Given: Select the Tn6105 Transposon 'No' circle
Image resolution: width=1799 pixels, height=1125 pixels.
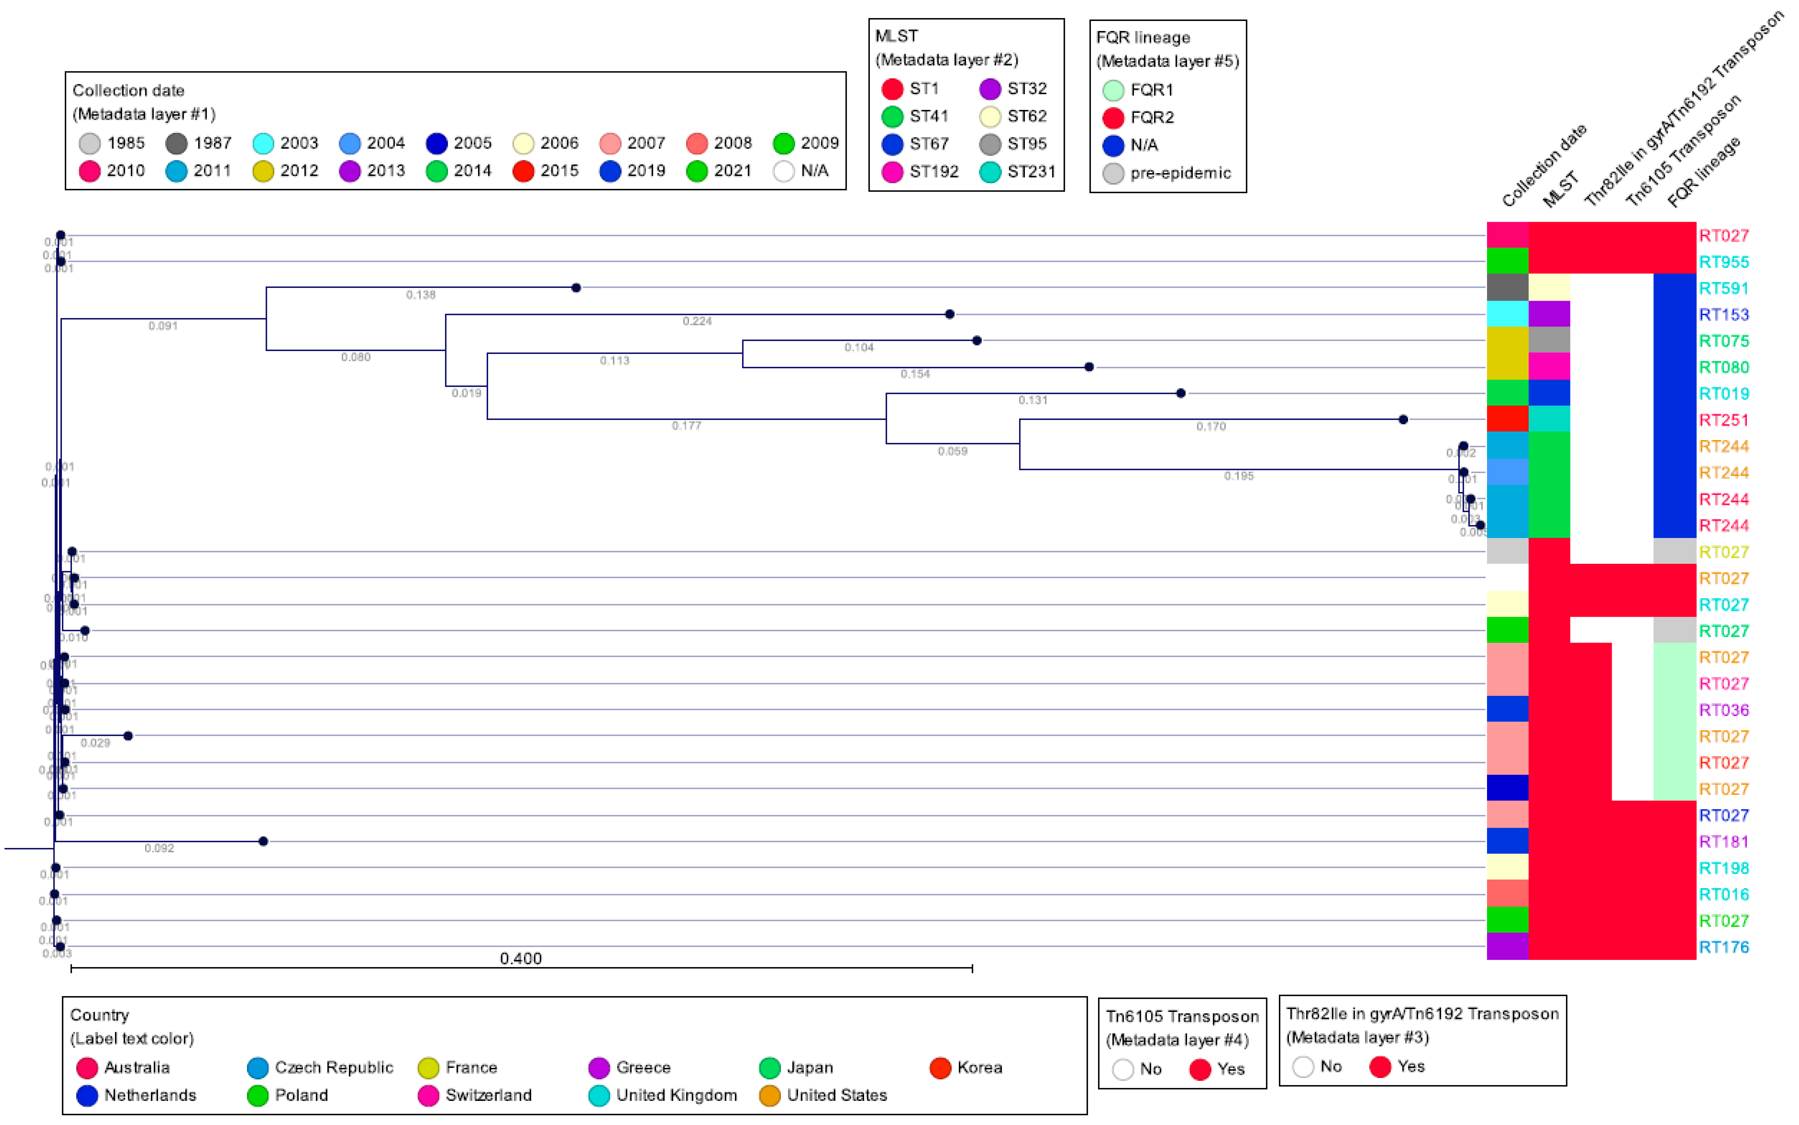Looking at the screenshot, I should tap(1122, 1069).
